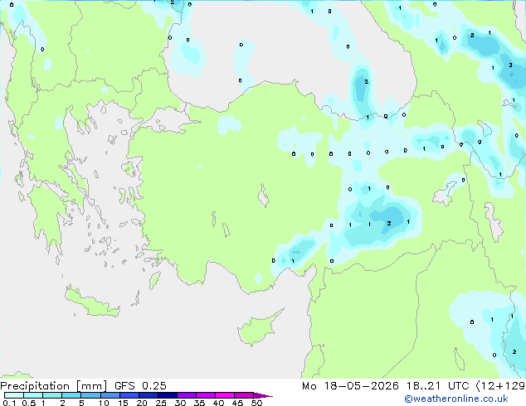This screenshot has height=406, width=526.
Task: Select the 10–15 mm legend swatch
Action: tap(110, 395)
